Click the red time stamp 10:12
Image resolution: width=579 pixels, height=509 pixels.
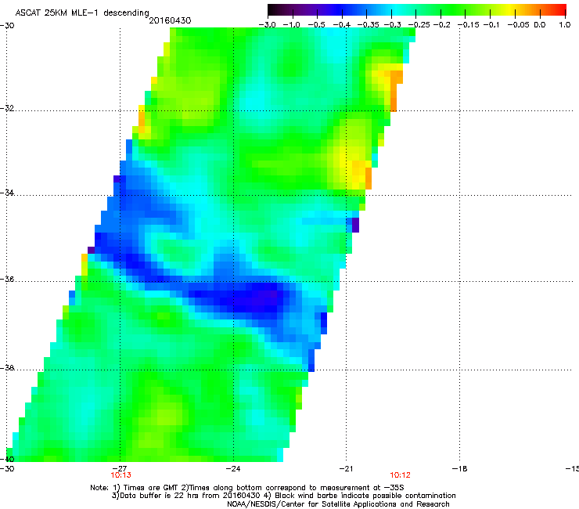pyautogui.click(x=401, y=475)
